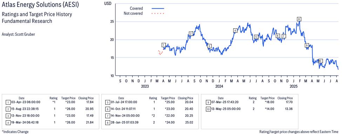342x134 pixels.
Task: Select chart marker 4 near March 2024
Action: [x=235, y=31]
